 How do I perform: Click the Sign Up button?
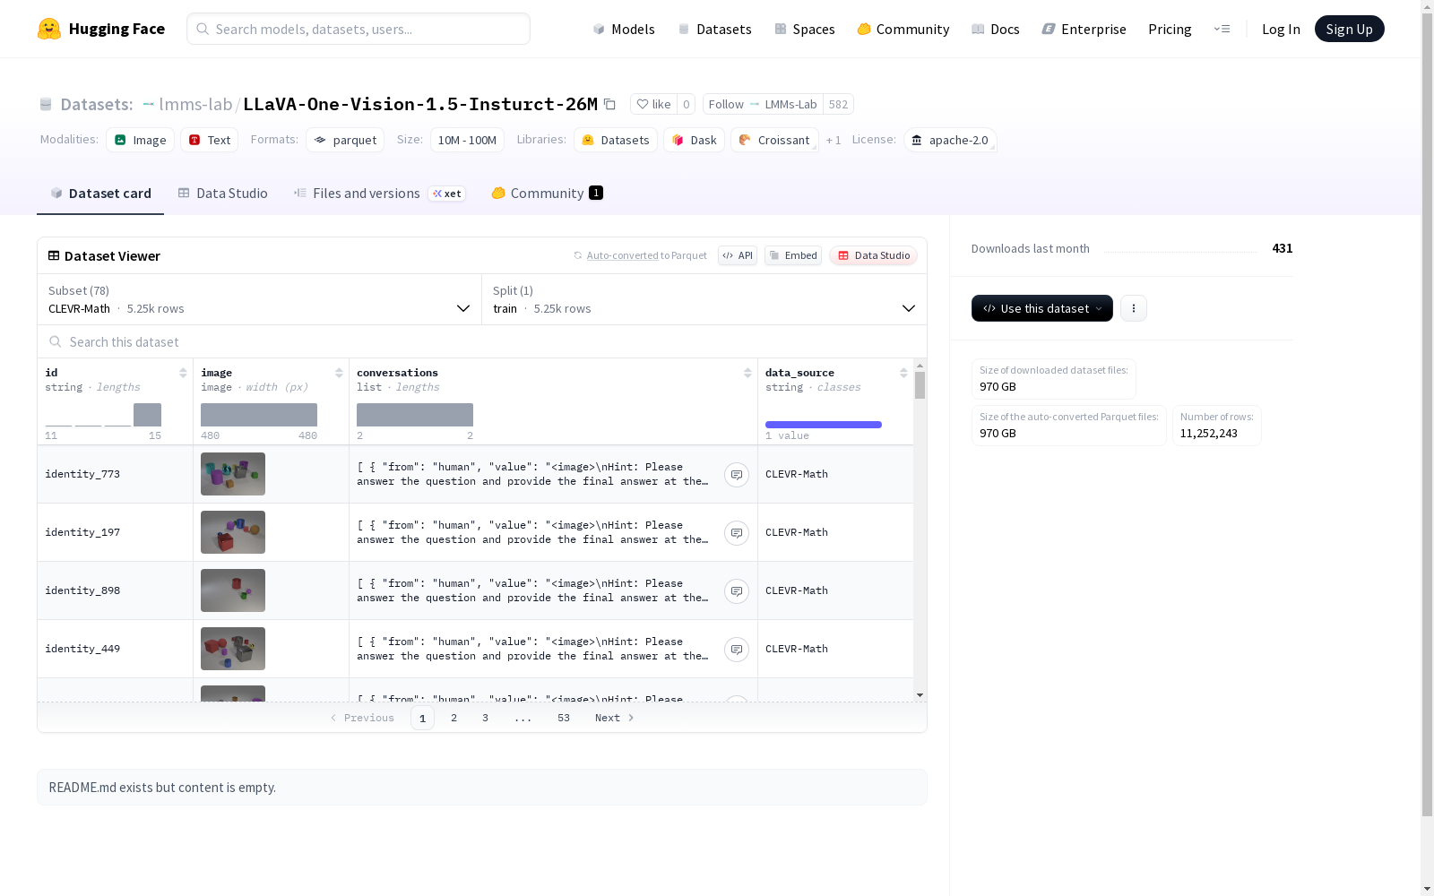coord(1349,29)
